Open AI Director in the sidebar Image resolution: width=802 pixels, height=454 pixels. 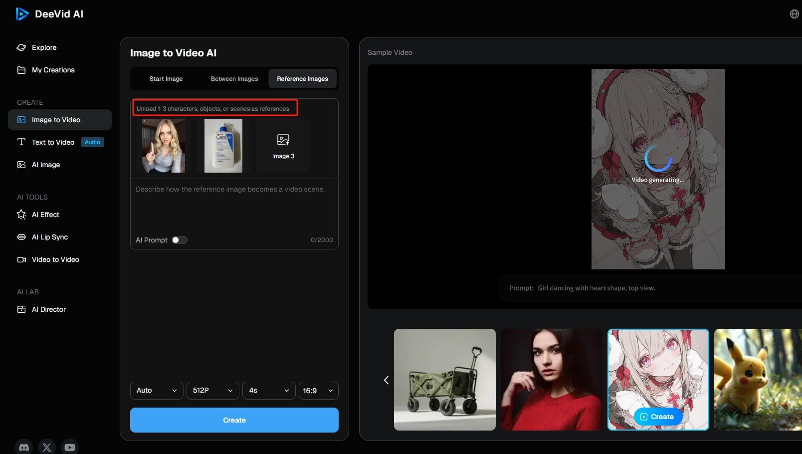click(x=49, y=309)
